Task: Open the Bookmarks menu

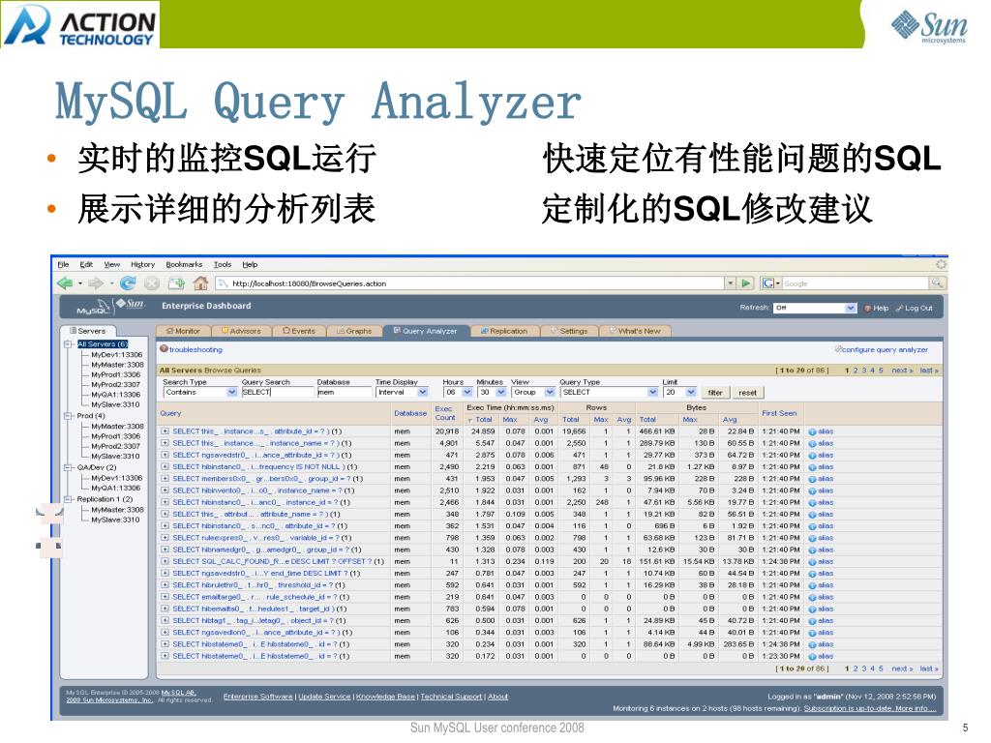Action: [x=184, y=265]
